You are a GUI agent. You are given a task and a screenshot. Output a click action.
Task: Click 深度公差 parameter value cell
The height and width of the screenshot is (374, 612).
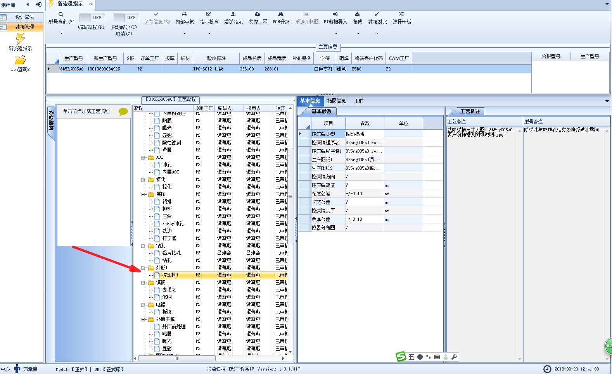click(x=364, y=194)
